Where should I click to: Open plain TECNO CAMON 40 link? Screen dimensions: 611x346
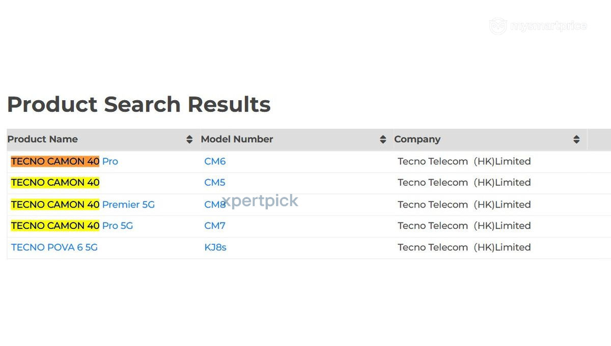(55, 182)
